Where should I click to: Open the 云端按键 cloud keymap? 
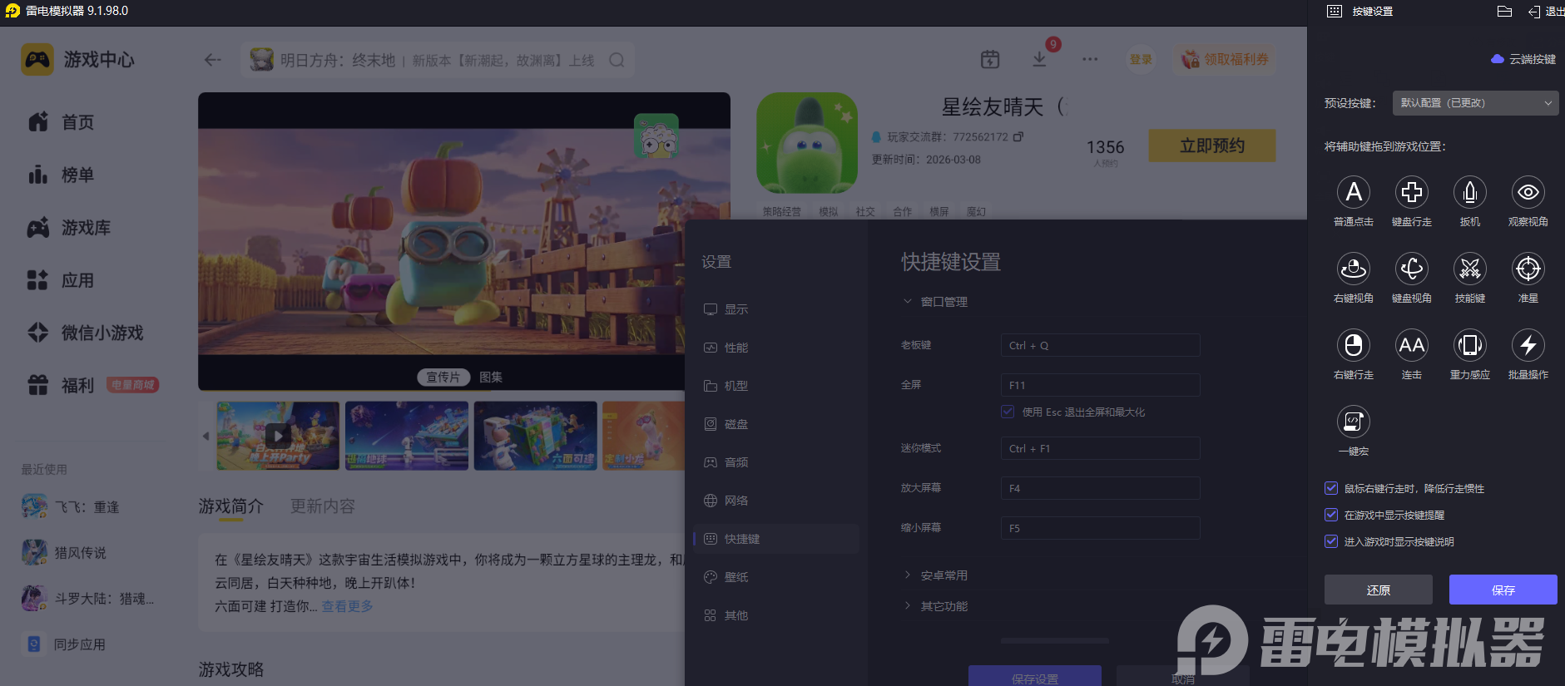(x=1523, y=59)
